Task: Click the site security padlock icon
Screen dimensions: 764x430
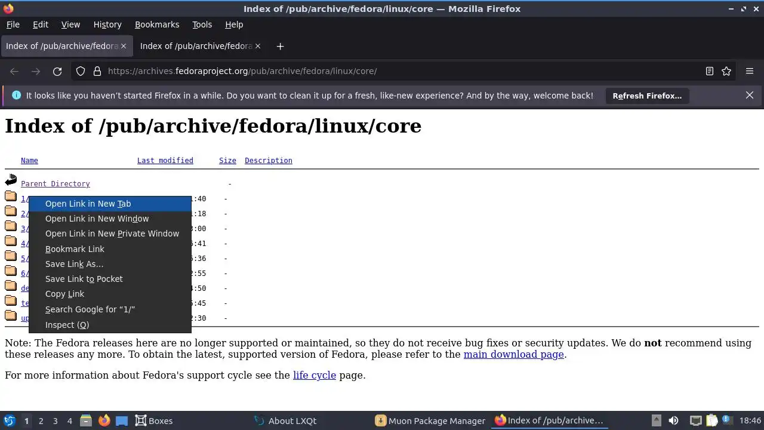Action: click(97, 71)
